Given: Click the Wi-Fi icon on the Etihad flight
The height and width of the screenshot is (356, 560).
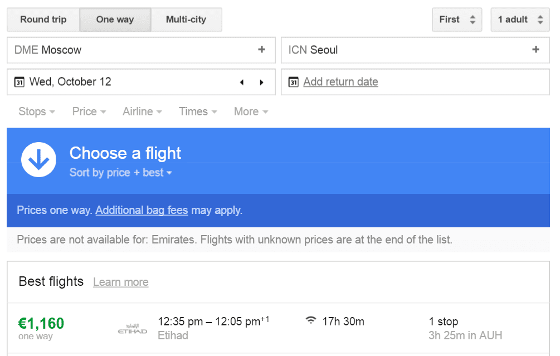Looking at the screenshot, I should 311,320.
